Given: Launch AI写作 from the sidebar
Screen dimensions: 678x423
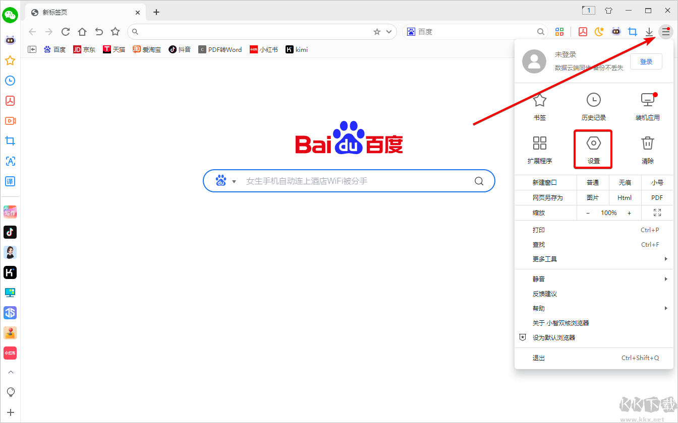Looking at the screenshot, I should [x=10, y=211].
